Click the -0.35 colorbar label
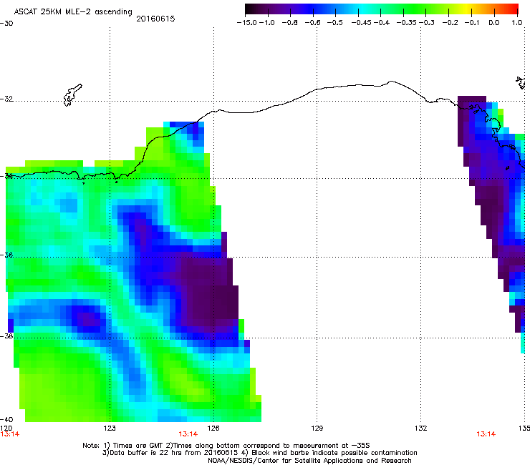Image resolution: width=530 pixels, height=465 pixels. pos(406,23)
